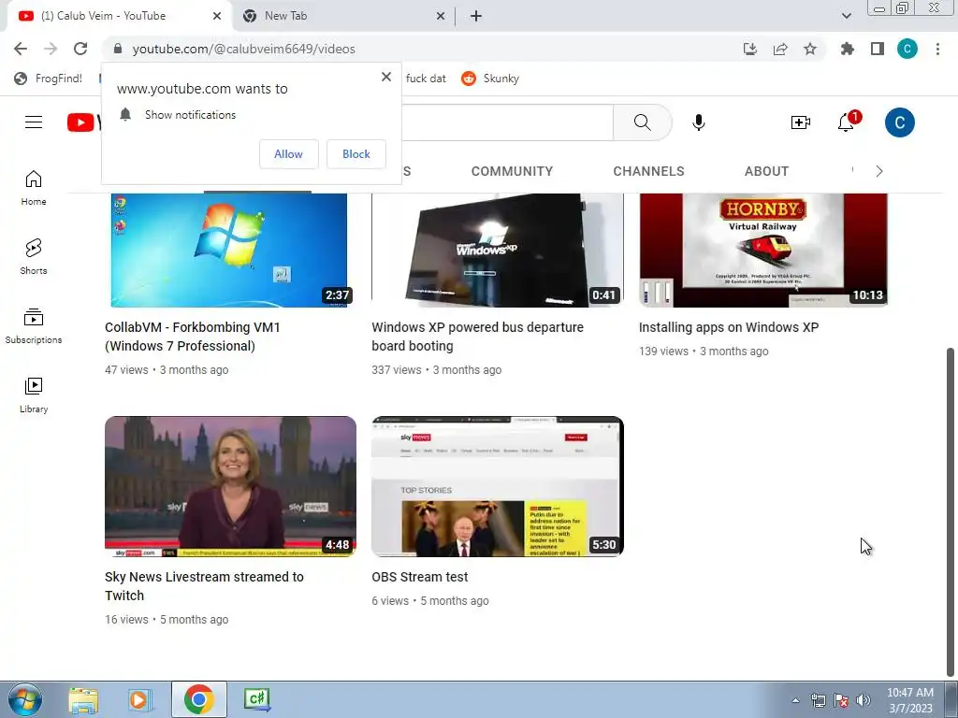Go to Home in sidebar
Viewport: 958px width, 718px height.
click(x=34, y=187)
